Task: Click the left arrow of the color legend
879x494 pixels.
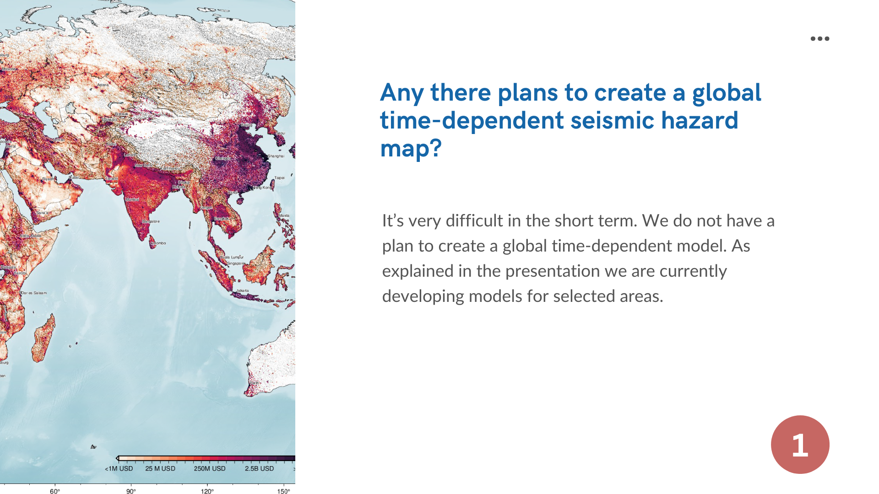Action: [118, 458]
